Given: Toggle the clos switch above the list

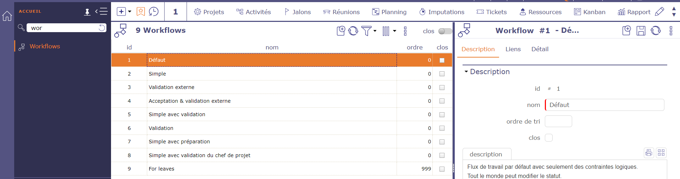Looking at the screenshot, I should click(x=445, y=31).
